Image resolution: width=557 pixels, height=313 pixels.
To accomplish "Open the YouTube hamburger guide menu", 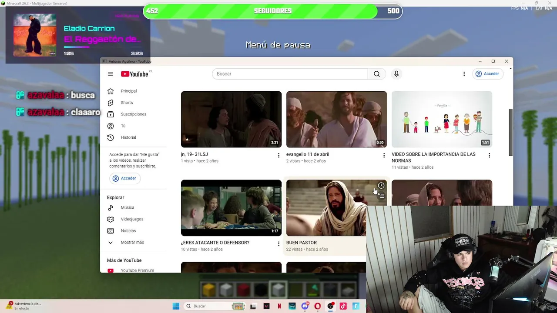I will tap(111, 74).
